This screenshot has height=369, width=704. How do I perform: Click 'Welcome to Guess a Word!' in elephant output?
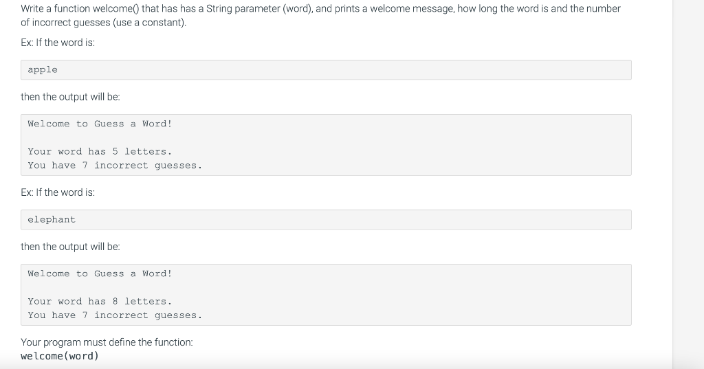point(100,273)
